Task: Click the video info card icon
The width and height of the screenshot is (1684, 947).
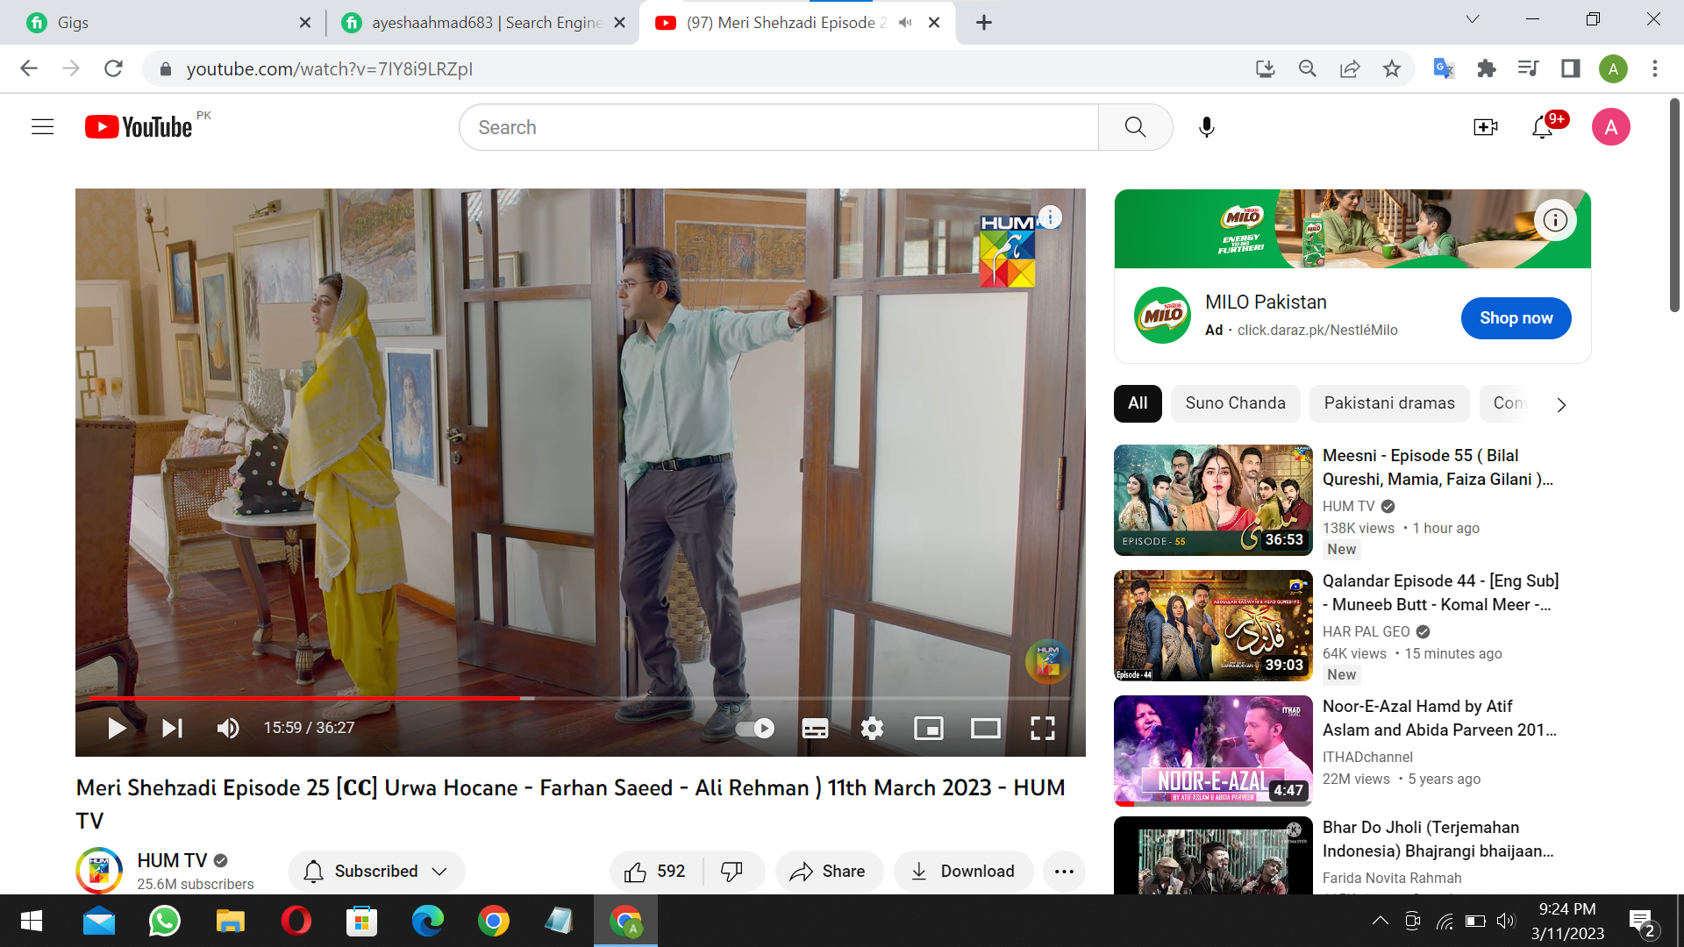Action: [x=1050, y=217]
